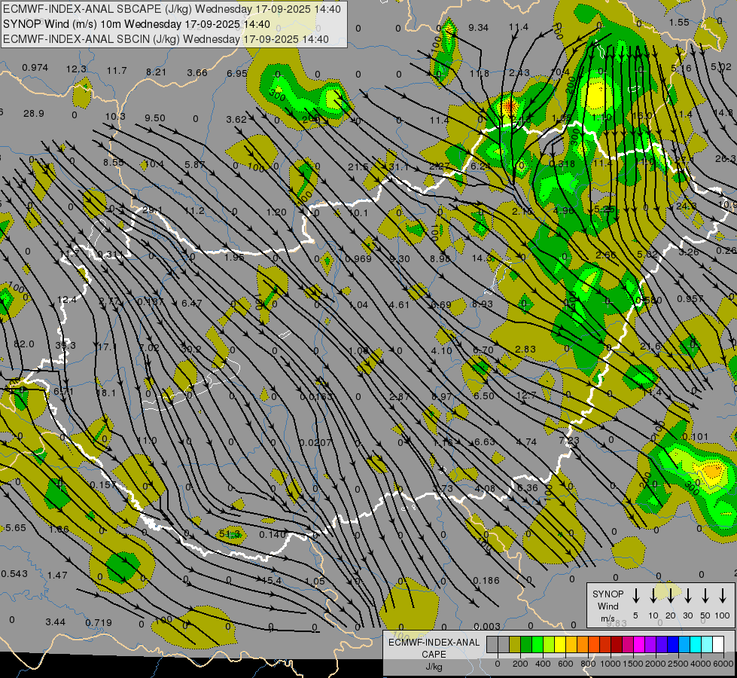Click the 5 m/s wind arrow in legend

coord(635,596)
